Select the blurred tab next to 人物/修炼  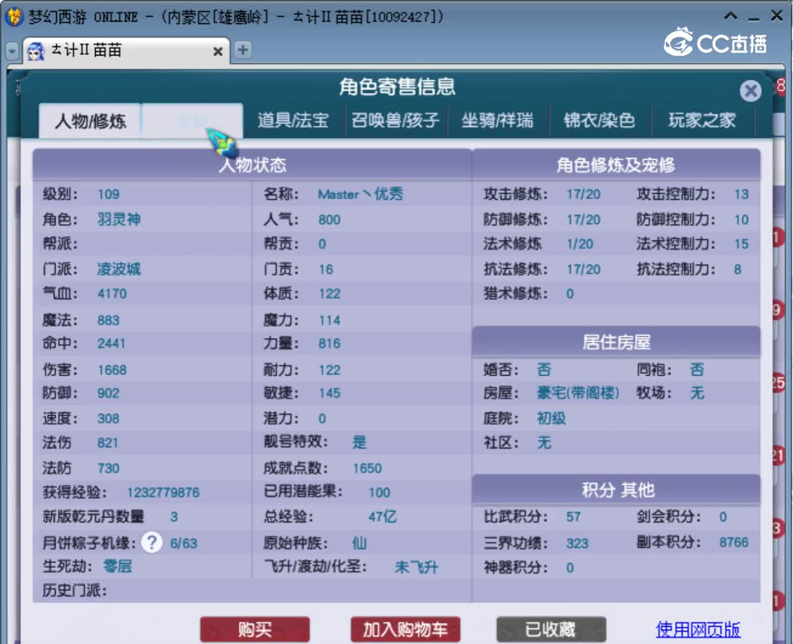192,121
